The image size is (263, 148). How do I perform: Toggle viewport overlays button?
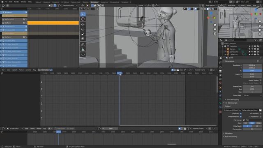[196, 9]
